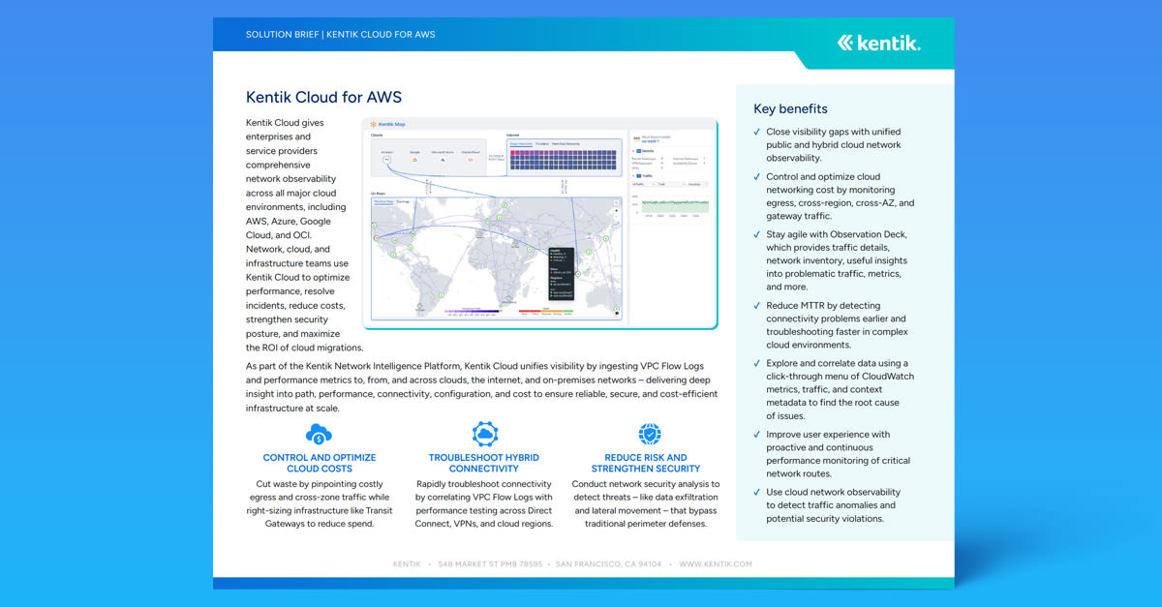Click the connection width color legend scale

[x=472, y=311]
